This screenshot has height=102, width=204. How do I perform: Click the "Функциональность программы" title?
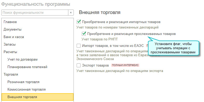coord(36,4)
